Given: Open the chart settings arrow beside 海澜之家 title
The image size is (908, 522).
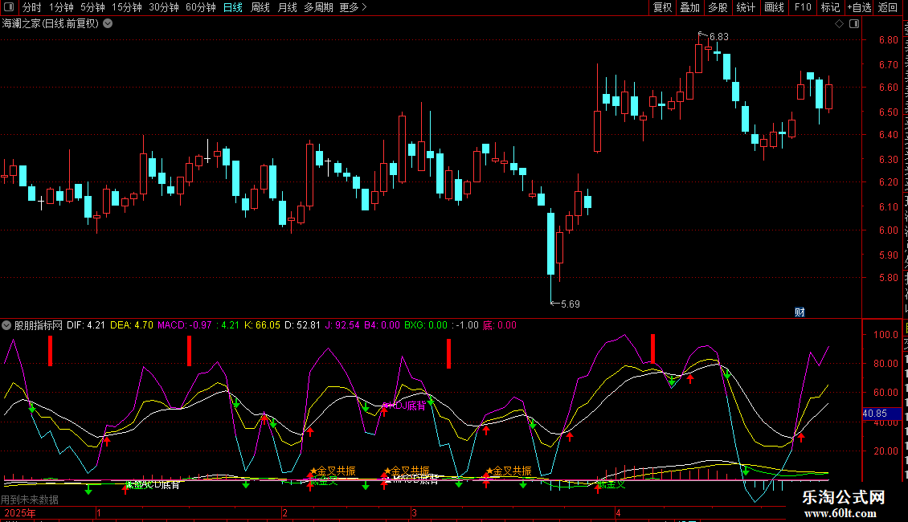Looking at the screenshot, I should [108, 24].
